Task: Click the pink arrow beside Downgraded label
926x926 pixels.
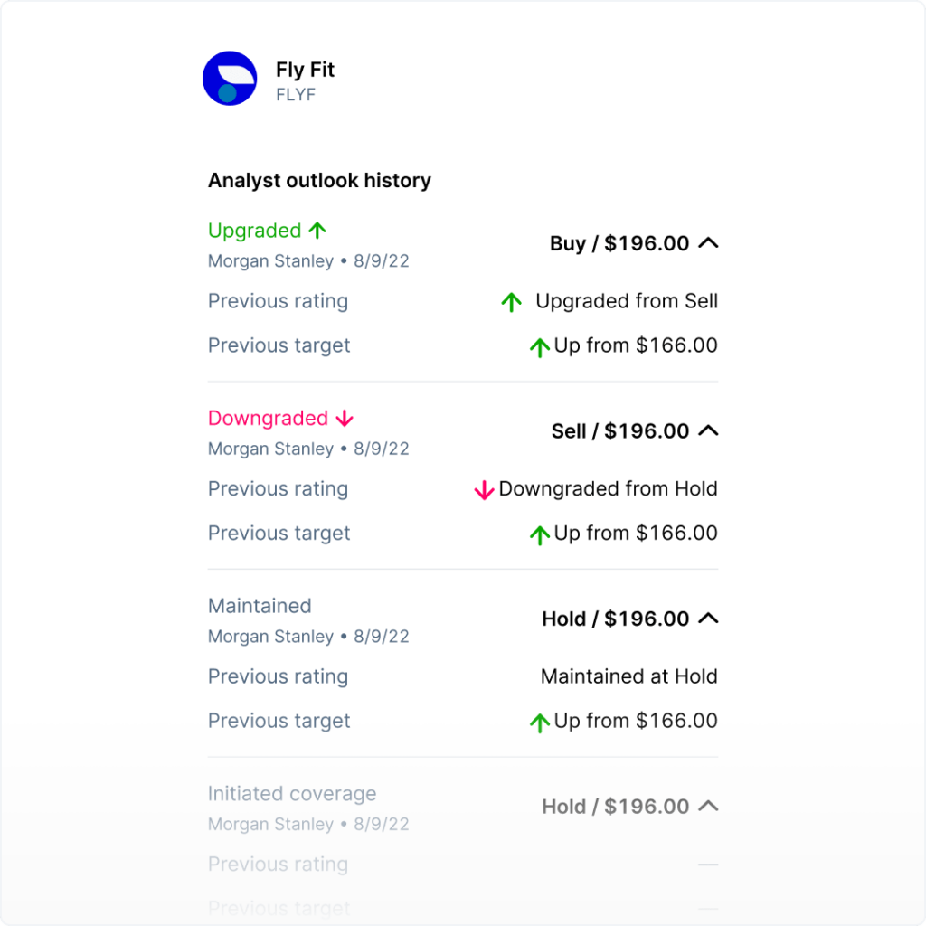Action: coord(344,419)
